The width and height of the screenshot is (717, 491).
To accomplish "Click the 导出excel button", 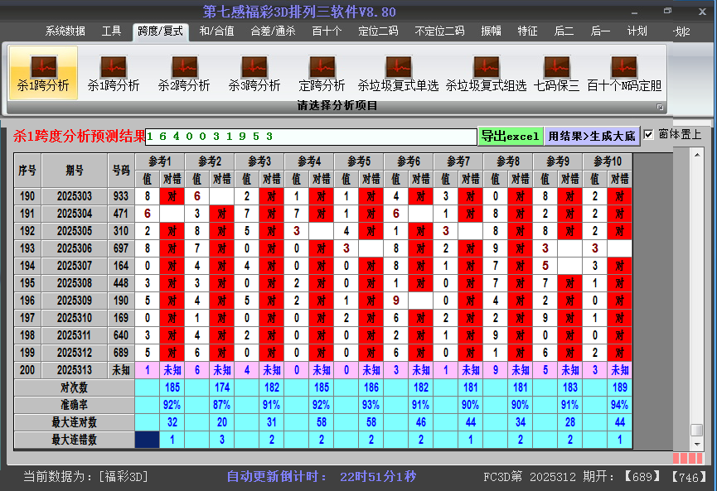I will point(510,136).
